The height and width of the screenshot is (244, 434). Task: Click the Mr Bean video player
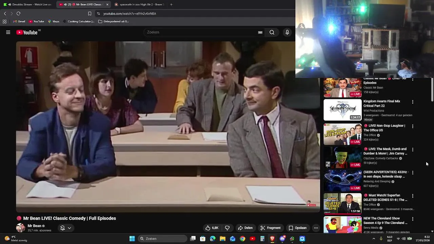click(168, 127)
